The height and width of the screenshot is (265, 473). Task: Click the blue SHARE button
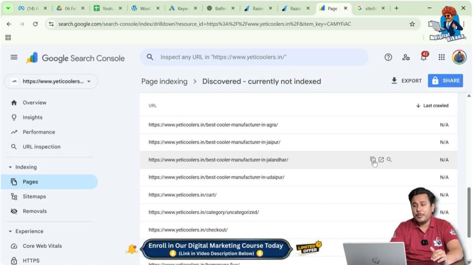tap(445, 81)
